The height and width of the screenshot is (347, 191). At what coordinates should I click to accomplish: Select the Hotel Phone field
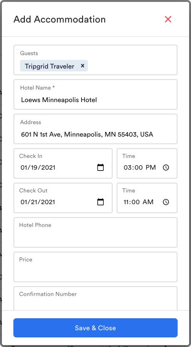click(95, 232)
